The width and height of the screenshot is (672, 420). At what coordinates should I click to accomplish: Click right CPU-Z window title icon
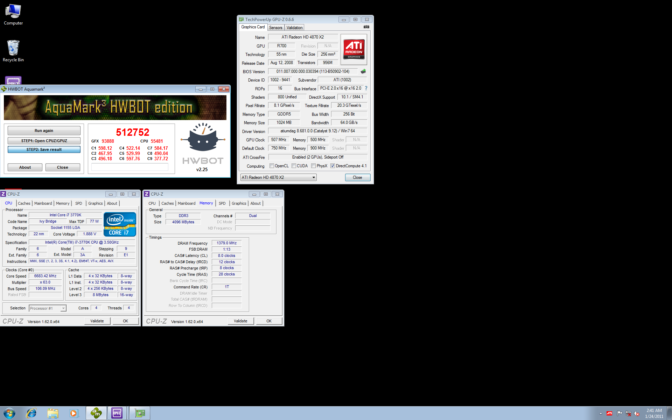(x=147, y=194)
